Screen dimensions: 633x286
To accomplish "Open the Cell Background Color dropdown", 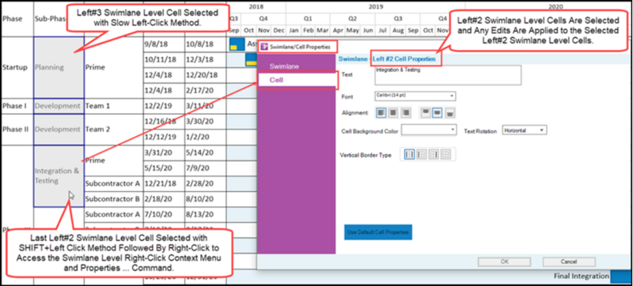I will click(429, 130).
